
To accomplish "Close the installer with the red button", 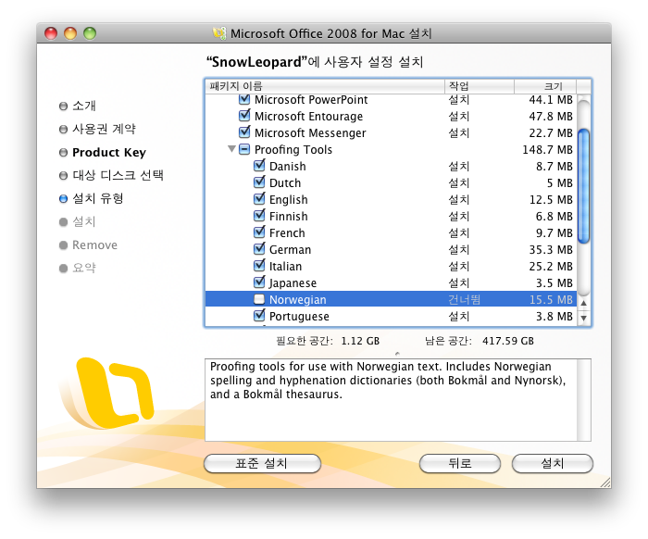I will pos(51,33).
